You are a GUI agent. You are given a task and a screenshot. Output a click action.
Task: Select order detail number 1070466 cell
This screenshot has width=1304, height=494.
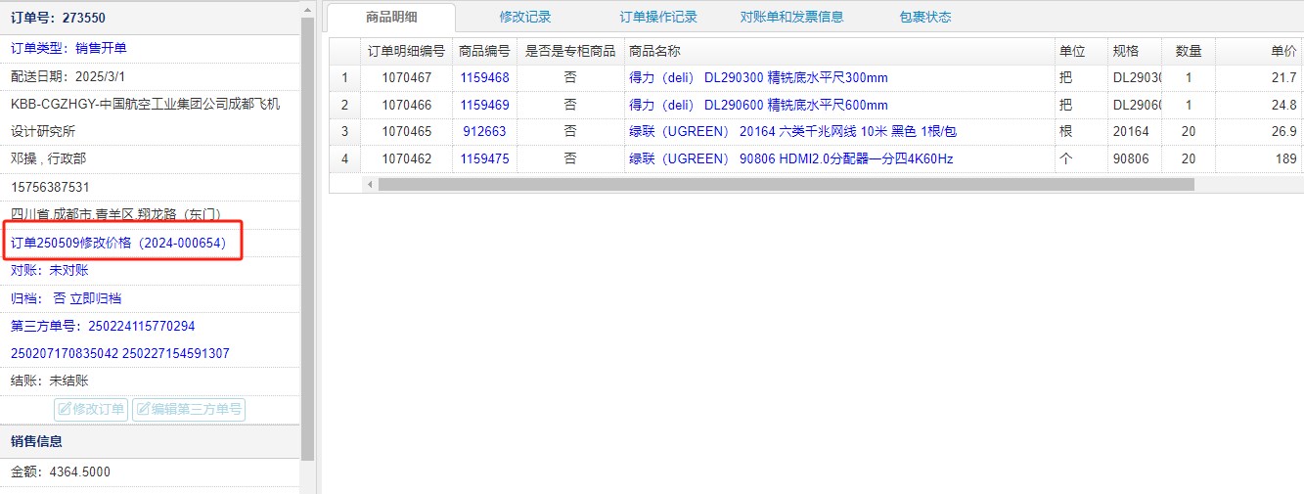[x=406, y=105]
